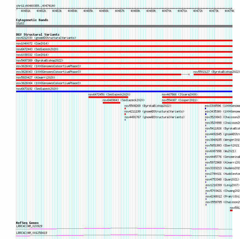Open the nsv5497389 (ByrskaBishop2022) label
Image resolution: width=240 pixels, height=239 pixels.
click(40, 60)
